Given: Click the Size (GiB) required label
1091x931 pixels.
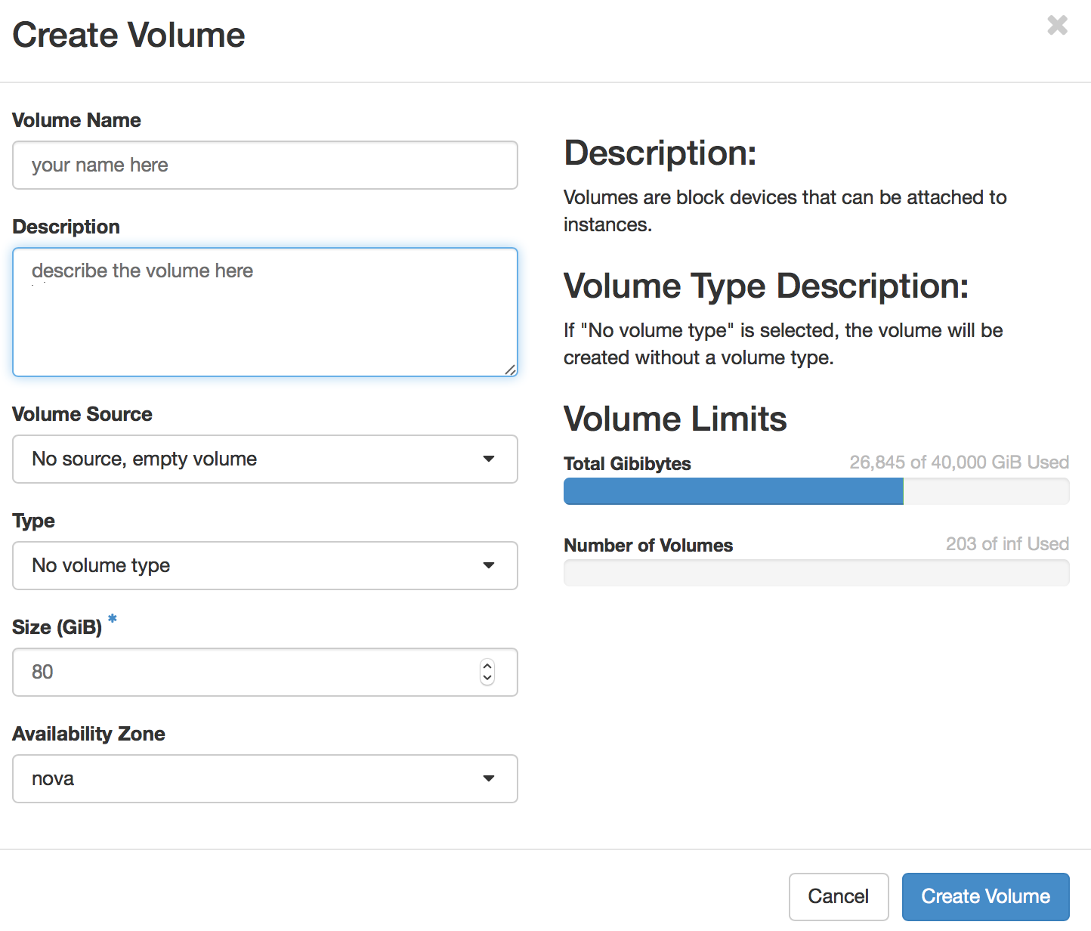Looking at the screenshot, I should coord(57,627).
